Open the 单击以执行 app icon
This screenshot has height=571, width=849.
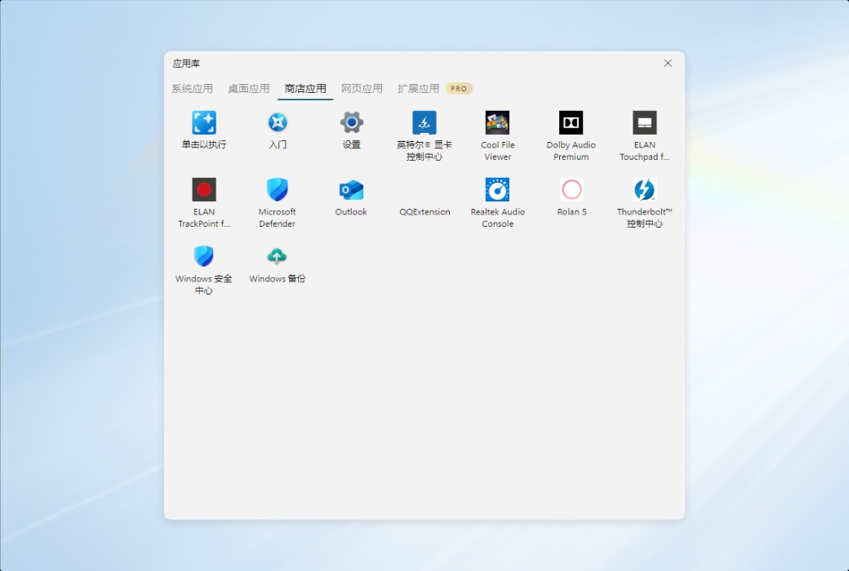203,123
